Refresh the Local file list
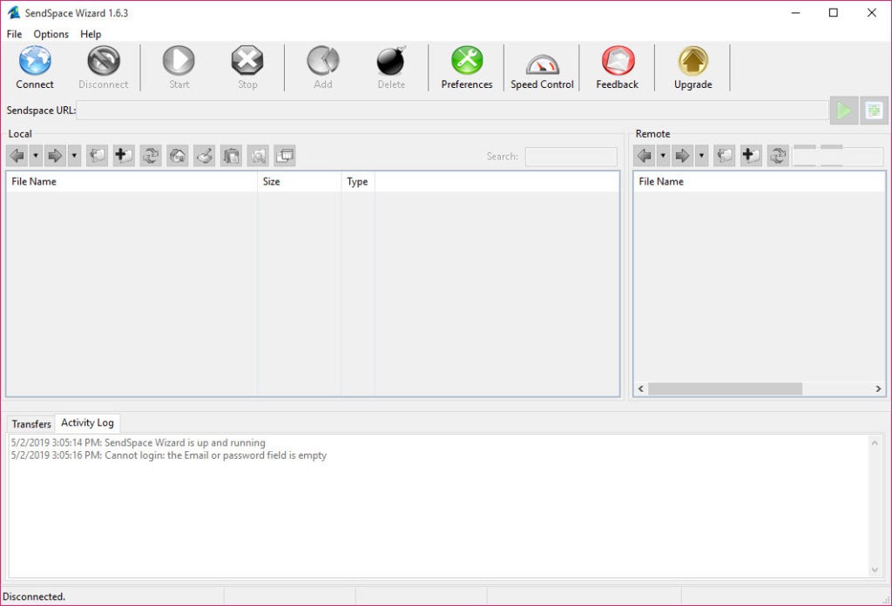 tap(151, 156)
